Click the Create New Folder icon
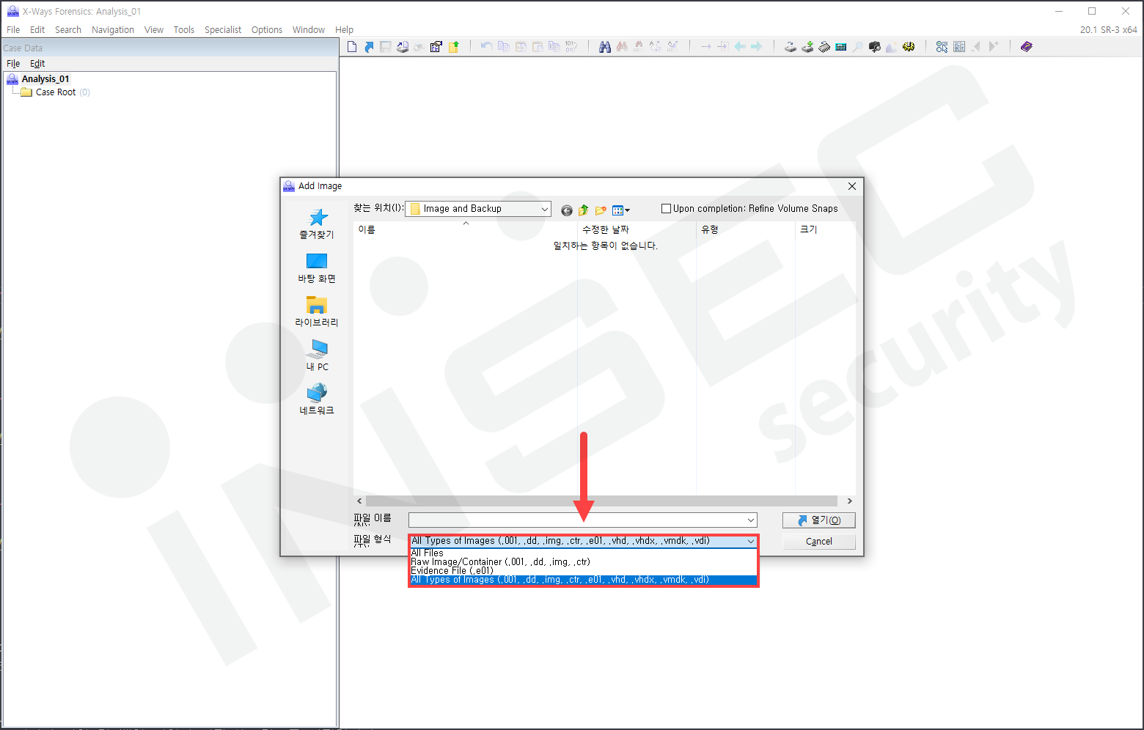The height and width of the screenshot is (730, 1144). click(x=601, y=210)
